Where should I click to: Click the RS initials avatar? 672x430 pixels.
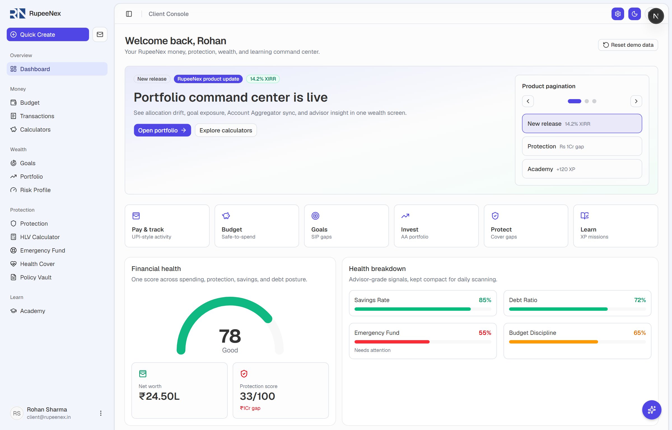click(17, 413)
